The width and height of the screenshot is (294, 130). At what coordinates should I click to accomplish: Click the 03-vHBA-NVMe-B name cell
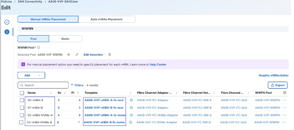coord(39,122)
